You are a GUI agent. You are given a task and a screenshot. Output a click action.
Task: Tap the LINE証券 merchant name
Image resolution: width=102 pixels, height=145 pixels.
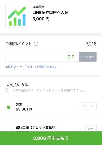(39, 7)
